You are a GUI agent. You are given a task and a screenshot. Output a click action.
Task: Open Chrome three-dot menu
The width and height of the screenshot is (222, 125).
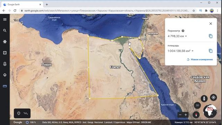[217, 11]
